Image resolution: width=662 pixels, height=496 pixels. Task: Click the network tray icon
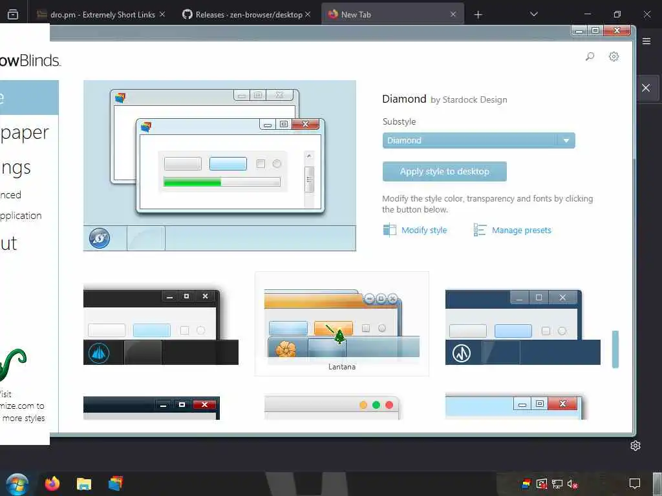point(557,484)
